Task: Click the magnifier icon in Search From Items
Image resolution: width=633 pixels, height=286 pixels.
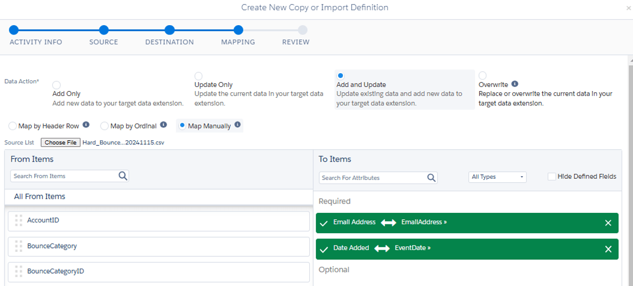Action: coord(123,176)
